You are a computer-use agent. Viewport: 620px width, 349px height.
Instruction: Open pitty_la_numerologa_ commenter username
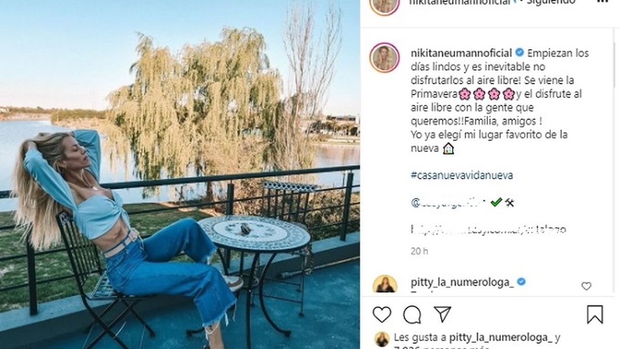tap(462, 282)
